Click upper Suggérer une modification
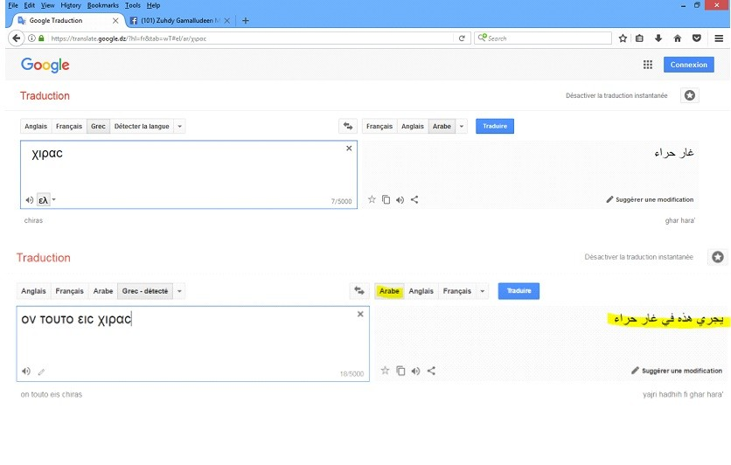 click(650, 199)
